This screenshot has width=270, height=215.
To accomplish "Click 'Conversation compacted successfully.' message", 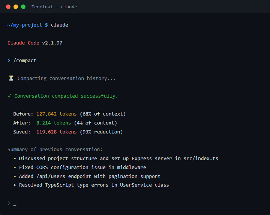I will [66, 96].
